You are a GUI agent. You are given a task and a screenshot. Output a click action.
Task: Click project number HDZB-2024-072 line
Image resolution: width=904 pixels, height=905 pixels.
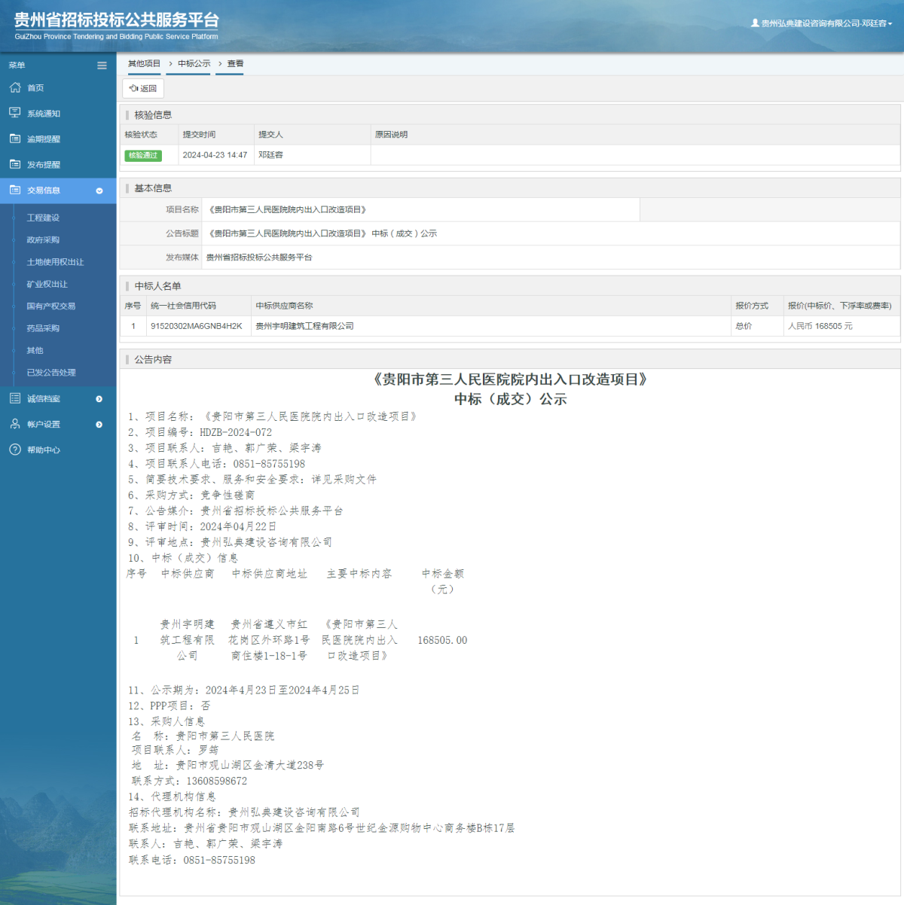coord(200,432)
